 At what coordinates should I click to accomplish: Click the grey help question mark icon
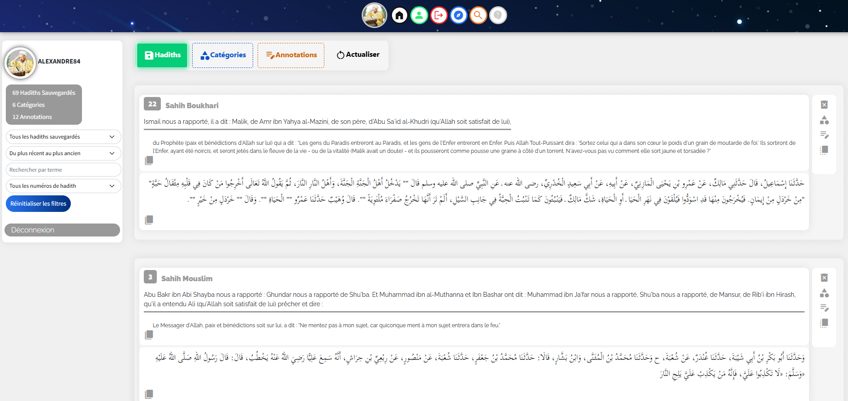point(498,16)
